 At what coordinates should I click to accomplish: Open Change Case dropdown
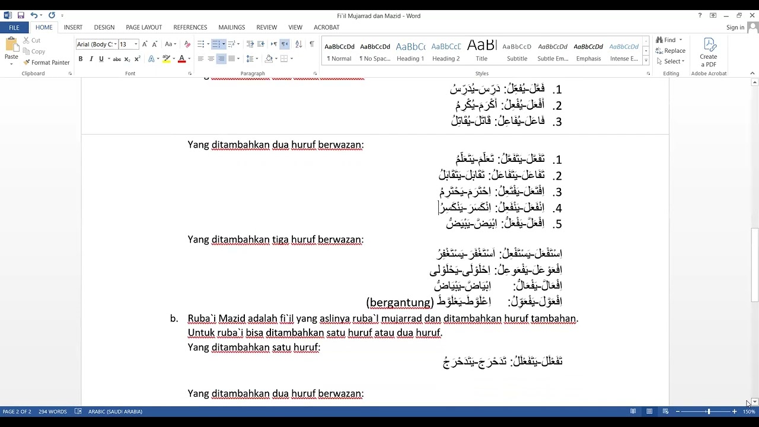coord(170,44)
